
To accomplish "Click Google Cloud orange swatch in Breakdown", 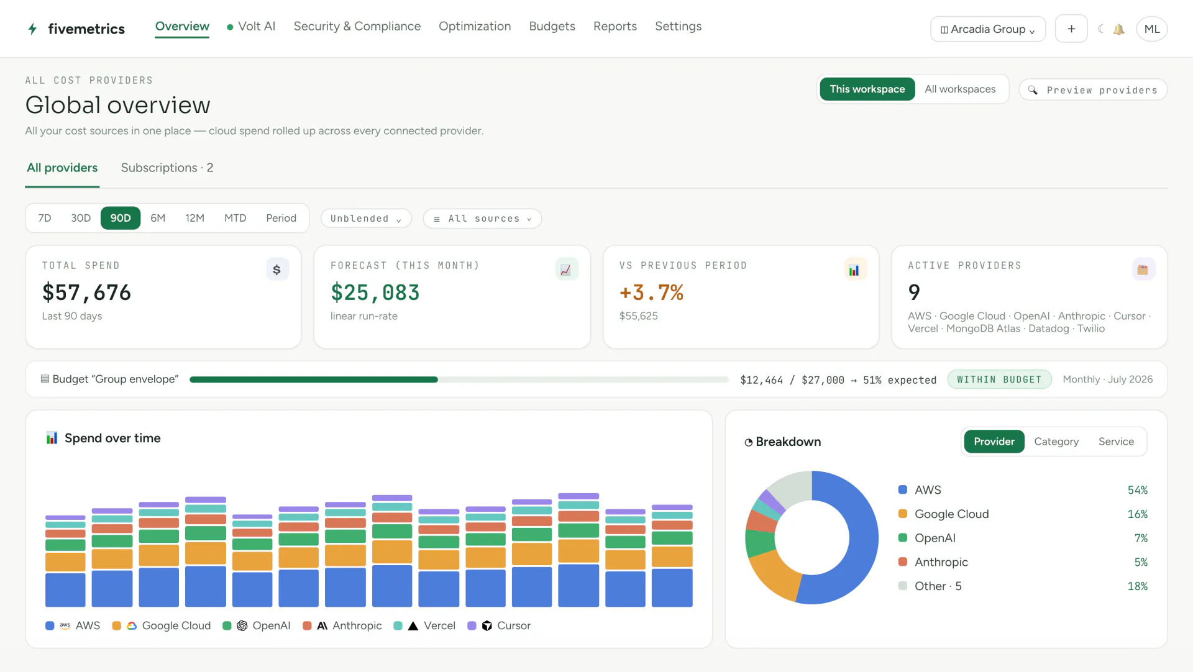I will 903,514.
